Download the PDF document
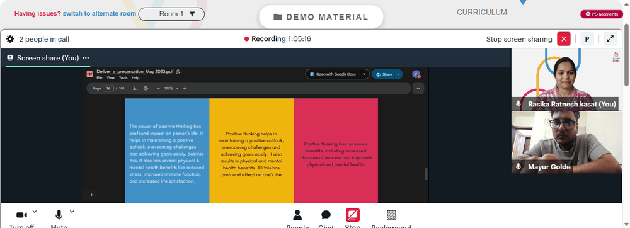This screenshot has width=630, height=228. point(135,88)
